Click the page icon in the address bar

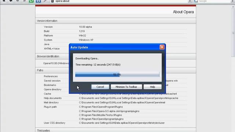[x=52, y=1]
